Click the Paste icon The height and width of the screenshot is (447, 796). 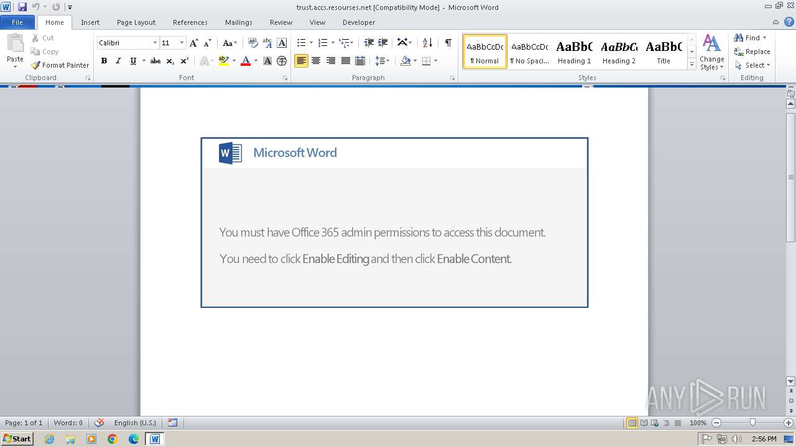(15, 45)
